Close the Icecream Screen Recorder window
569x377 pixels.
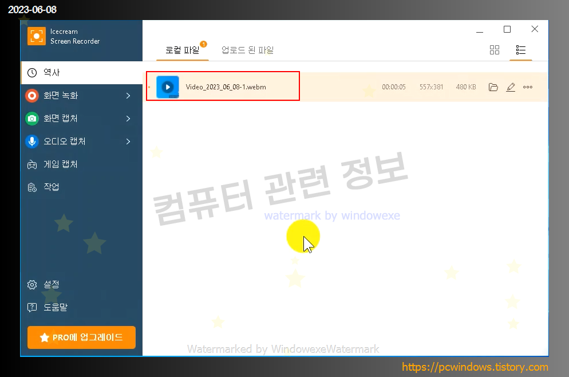(535, 29)
